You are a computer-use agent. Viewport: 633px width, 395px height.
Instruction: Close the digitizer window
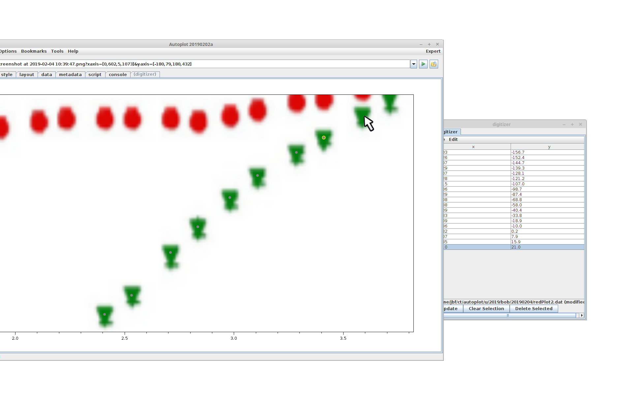(581, 124)
